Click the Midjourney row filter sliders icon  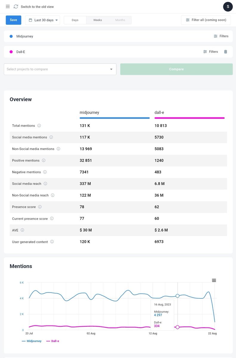tap(215, 36)
